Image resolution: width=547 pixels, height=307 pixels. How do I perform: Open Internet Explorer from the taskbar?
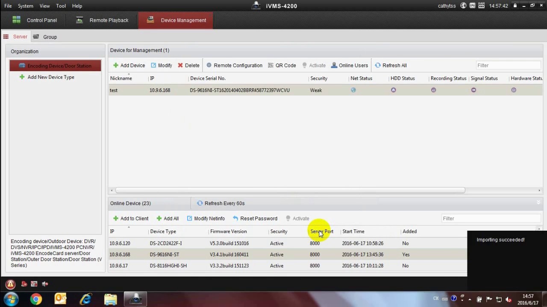86,299
